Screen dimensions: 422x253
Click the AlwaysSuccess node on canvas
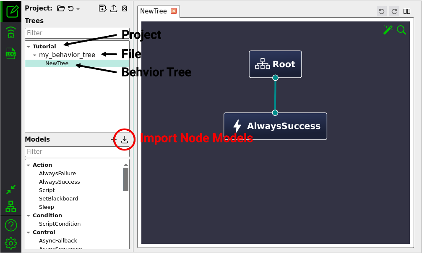(x=275, y=126)
